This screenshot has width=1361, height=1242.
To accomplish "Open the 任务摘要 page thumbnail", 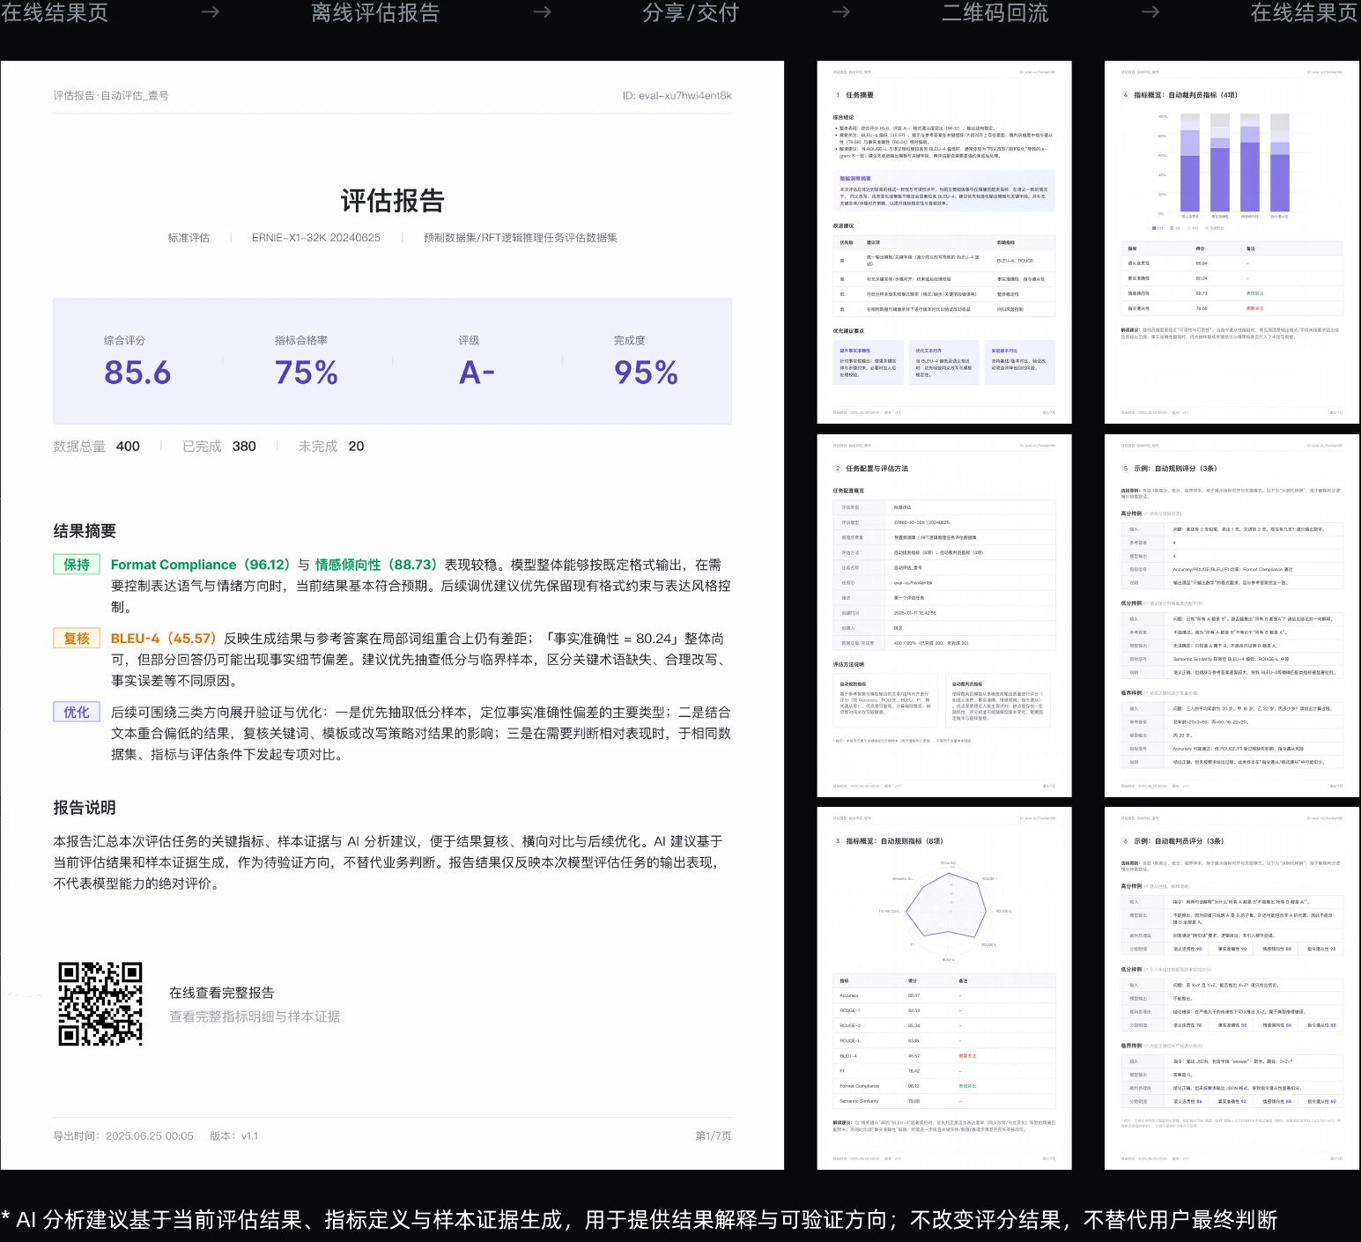I will pyautogui.click(x=944, y=242).
